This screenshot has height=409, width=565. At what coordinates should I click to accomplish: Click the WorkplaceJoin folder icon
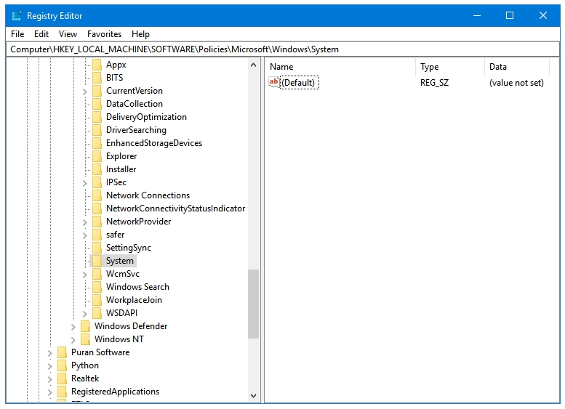tap(97, 300)
